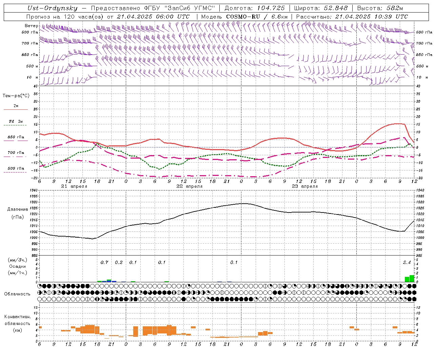Select 'Прогноз на 120 часа(ов)' forecast text
Viewport: 434px width, 347px height.
coord(65,17)
